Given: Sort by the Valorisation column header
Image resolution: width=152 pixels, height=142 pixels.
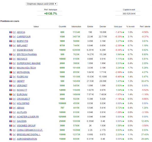Looking at the screenshot, I should [76, 27].
